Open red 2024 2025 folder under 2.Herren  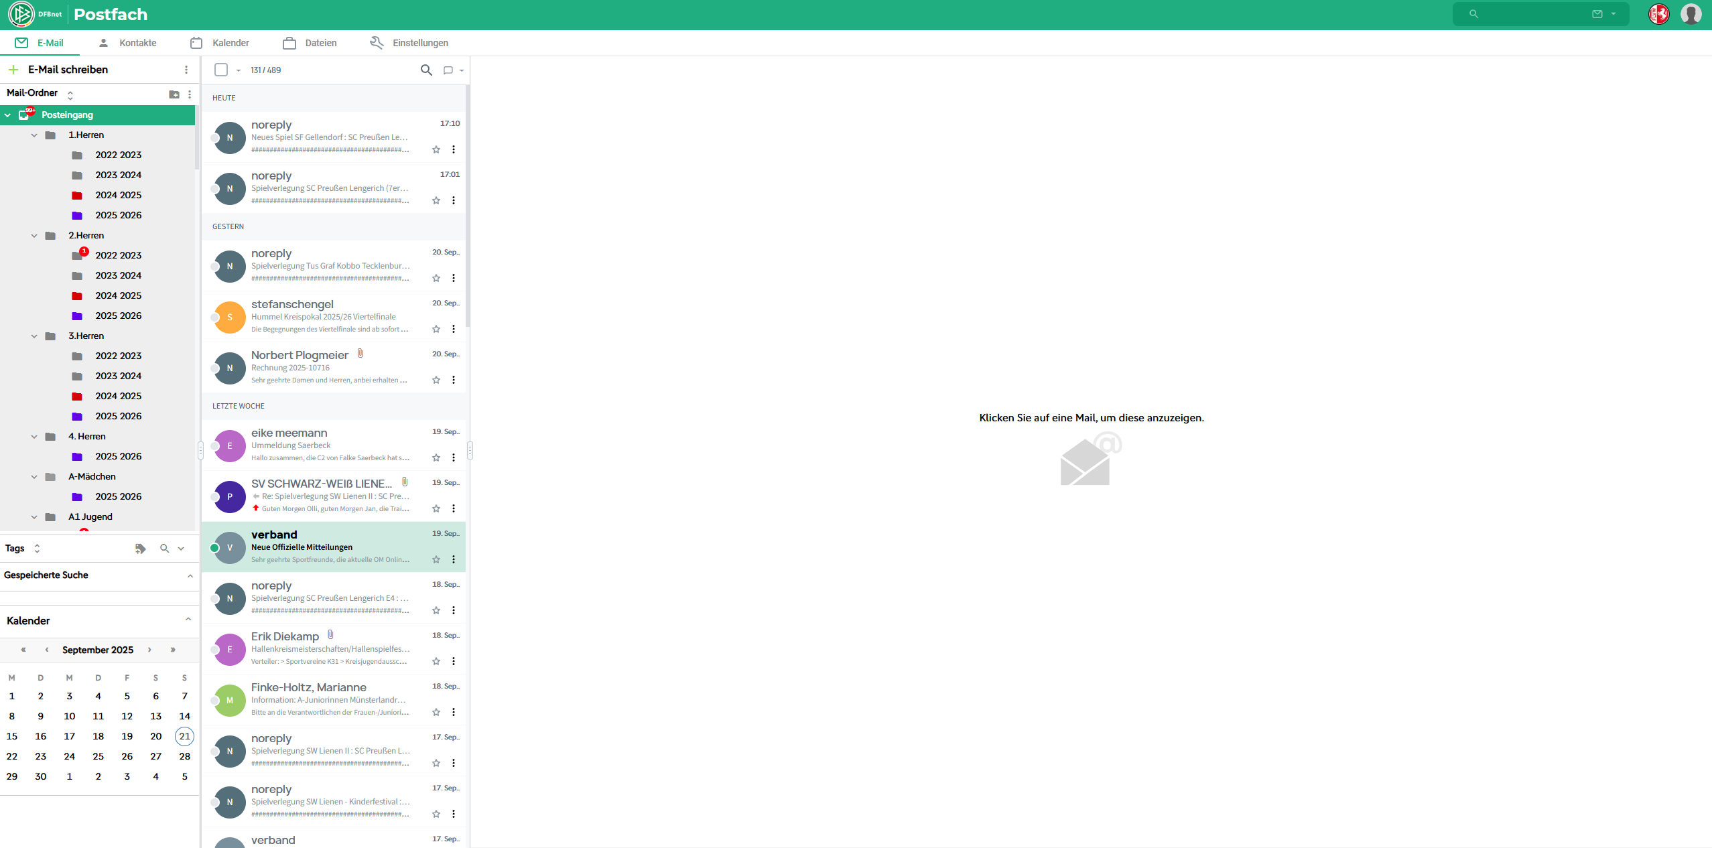click(x=118, y=295)
